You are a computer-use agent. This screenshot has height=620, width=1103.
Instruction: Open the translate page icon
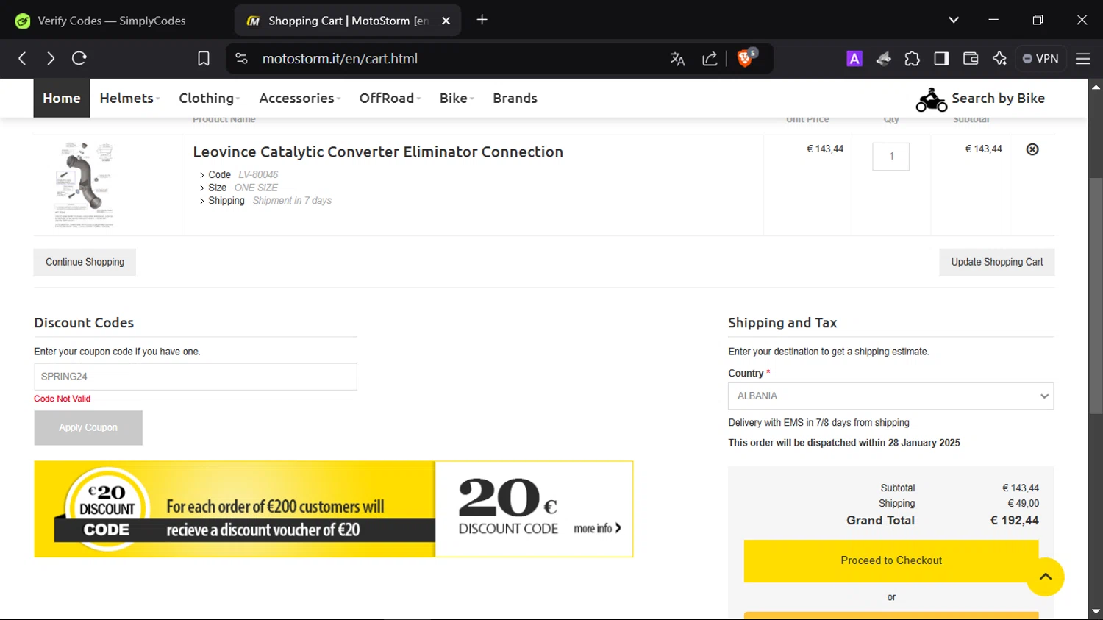[x=677, y=59]
